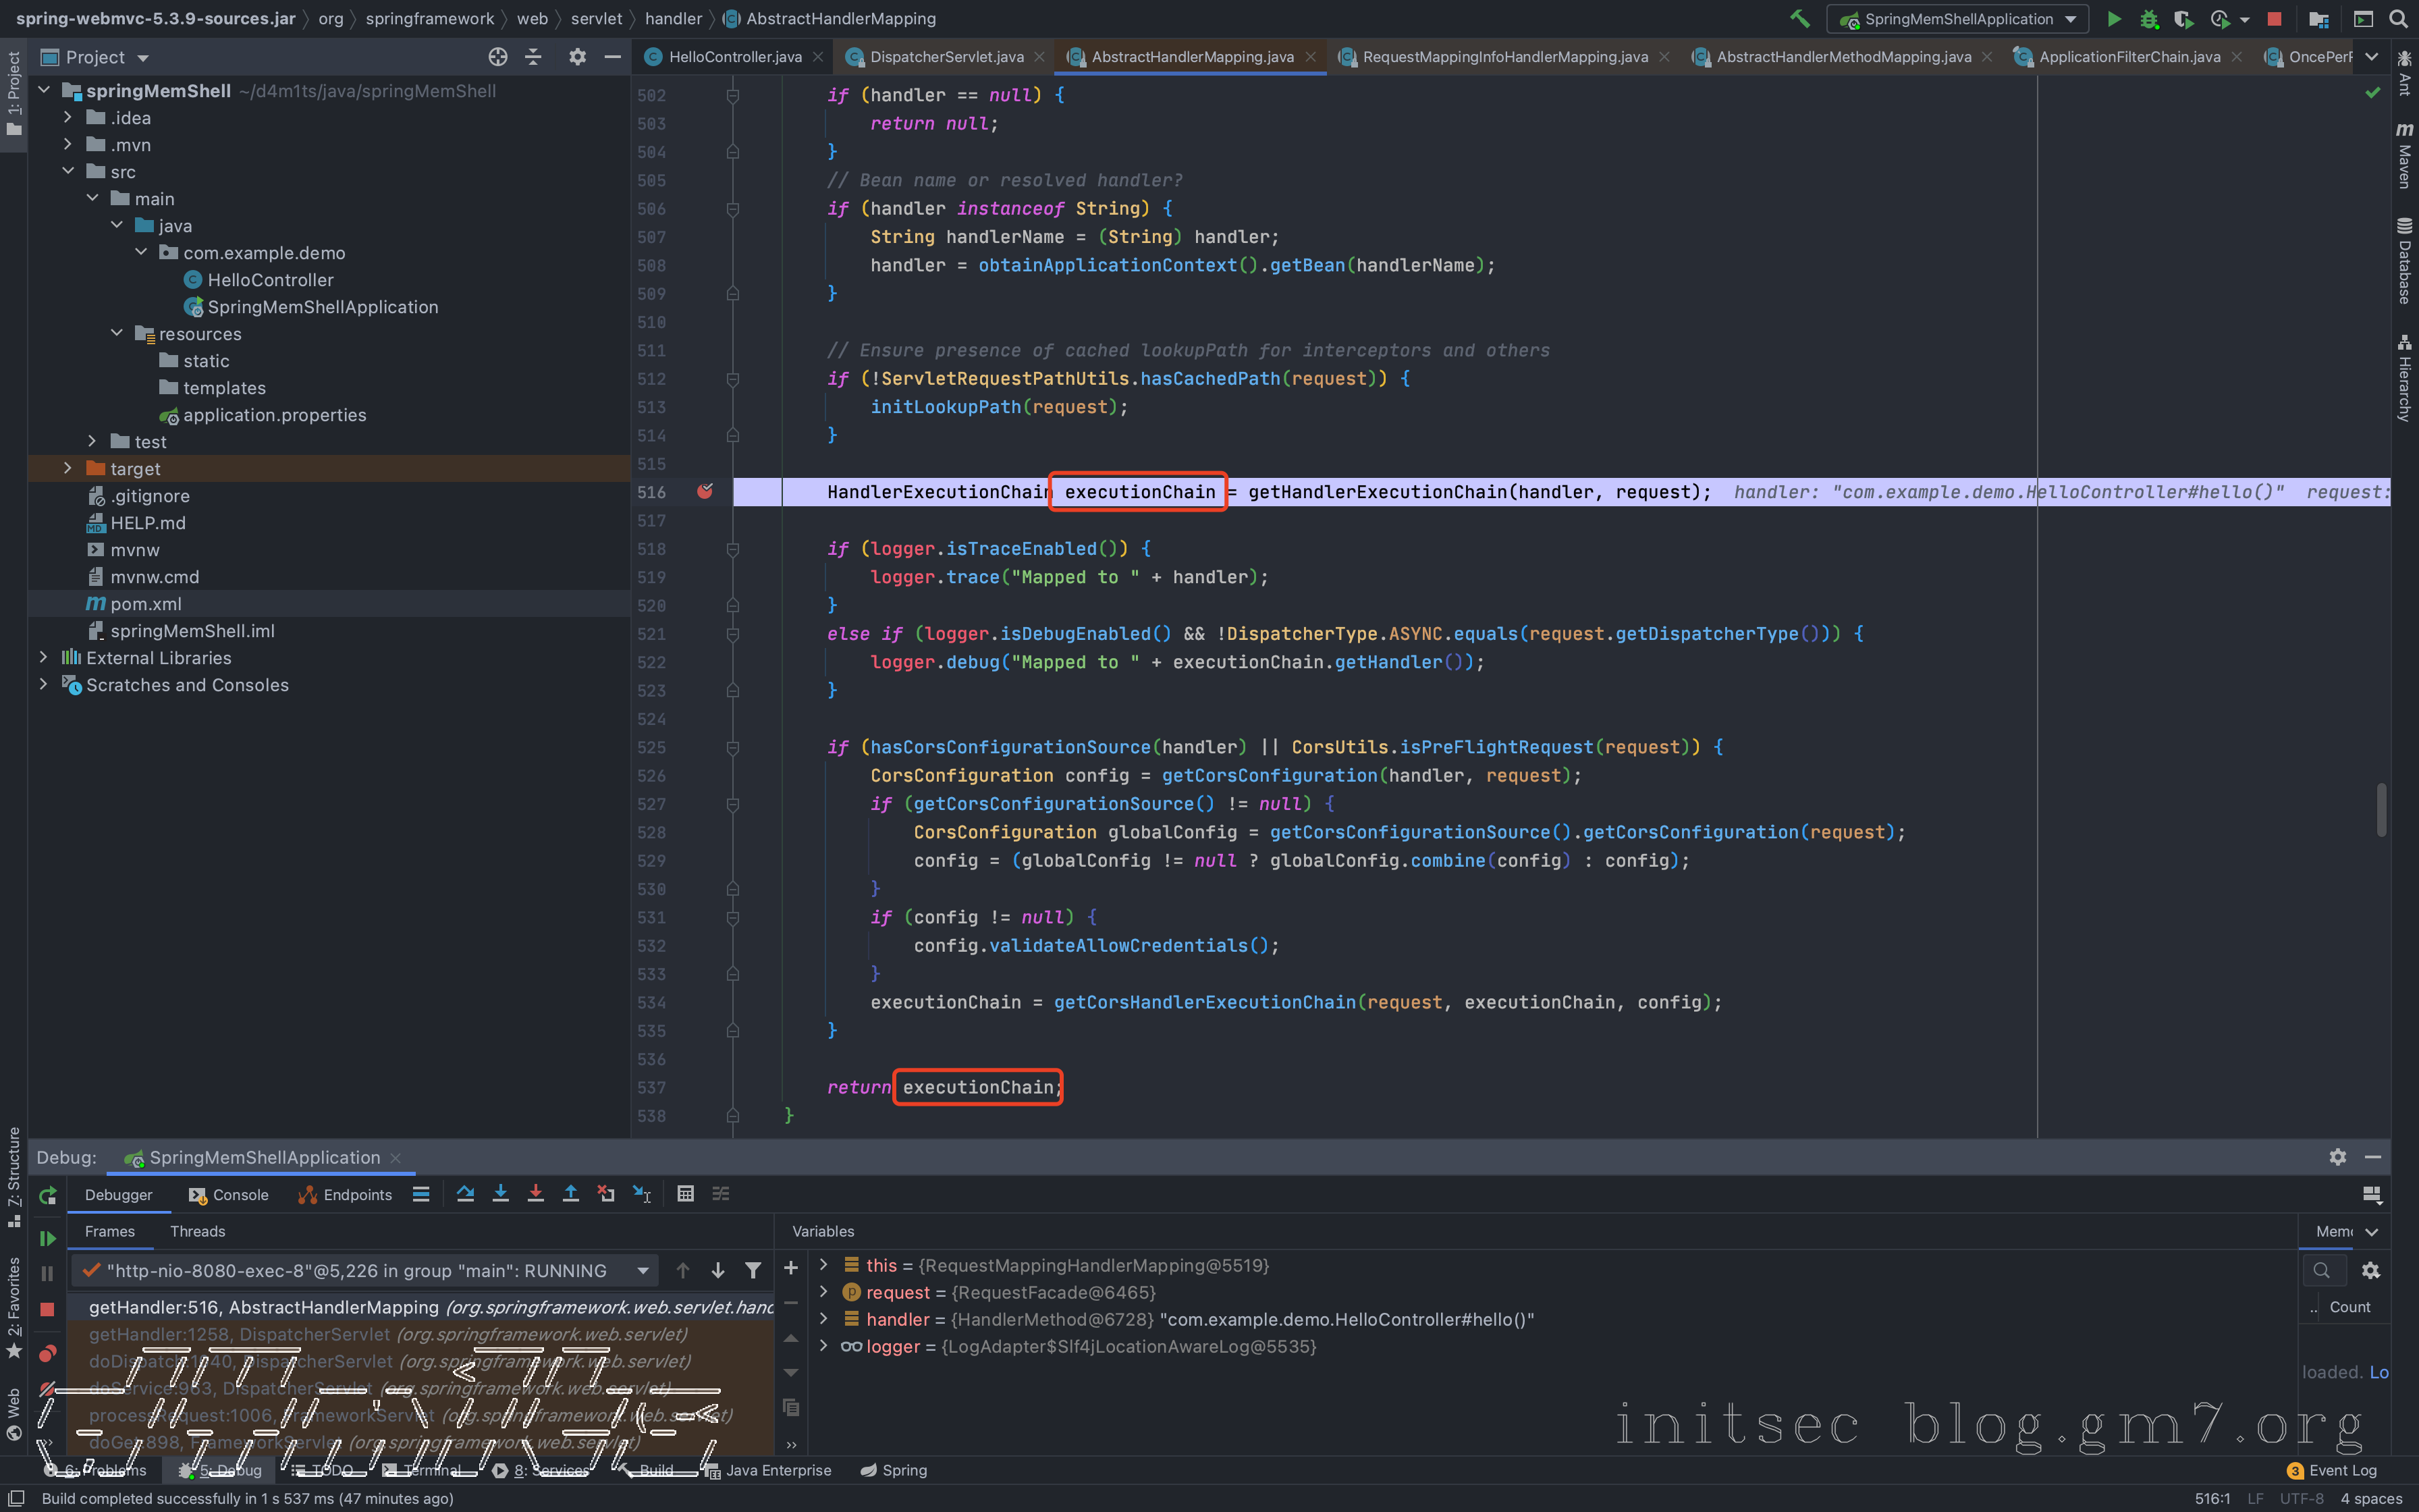
Task: Toggle Mute Breakpoints in the debug sidebar
Action: coord(47,1388)
